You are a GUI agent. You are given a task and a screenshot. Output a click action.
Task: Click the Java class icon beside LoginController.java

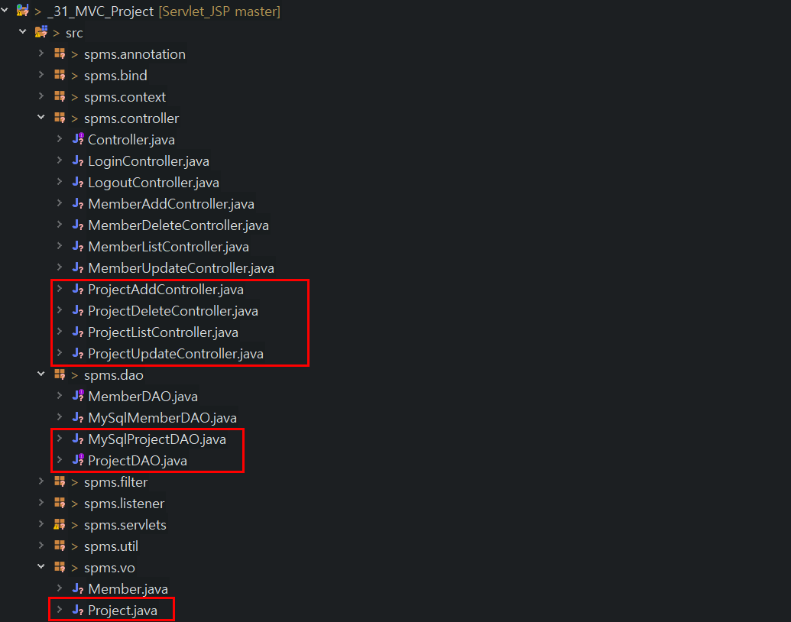pyautogui.click(x=78, y=160)
